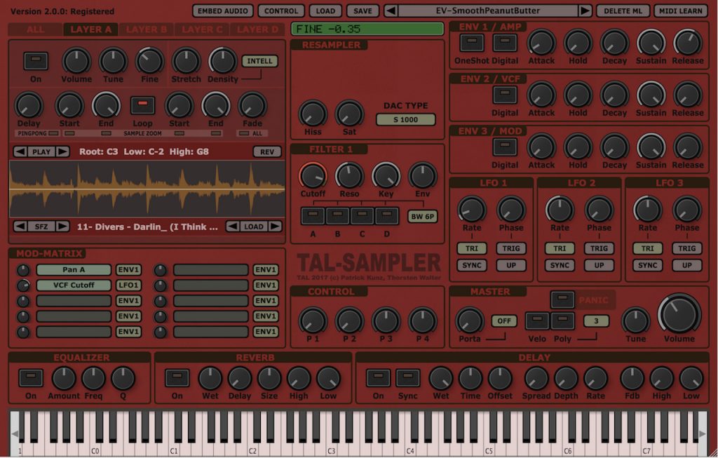Open the LFO1 source selector for VCF Cutoff
This screenshot has width=718, height=458.
point(128,285)
